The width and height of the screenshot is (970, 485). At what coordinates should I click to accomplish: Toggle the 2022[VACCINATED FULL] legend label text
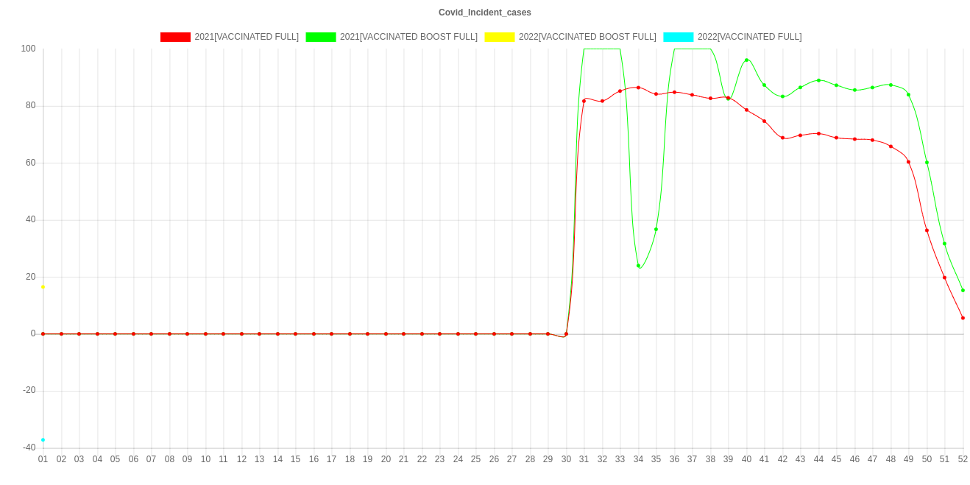click(x=749, y=37)
